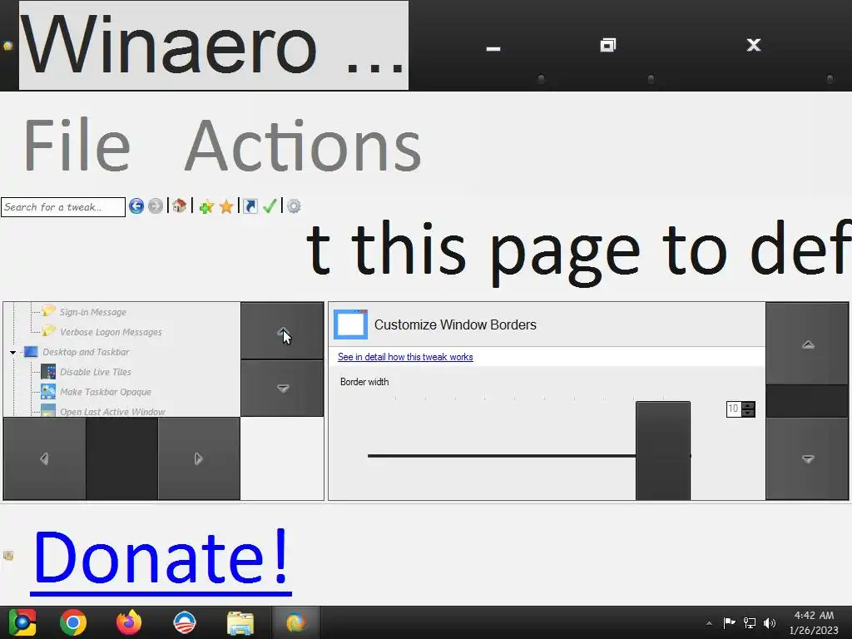The width and height of the screenshot is (852, 639).
Task: Increase border width with spinner up arrow
Action: point(748,405)
